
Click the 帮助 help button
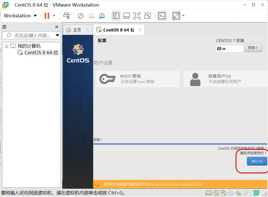tap(253, 48)
